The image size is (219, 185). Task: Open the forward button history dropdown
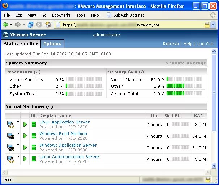(x=24, y=25)
